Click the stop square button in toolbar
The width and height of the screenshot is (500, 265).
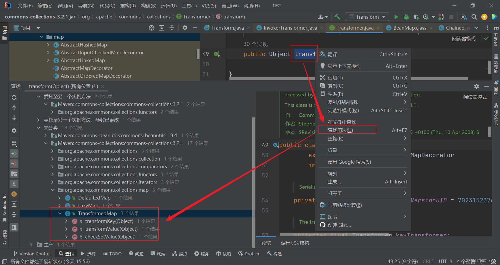click(x=451, y=17)
